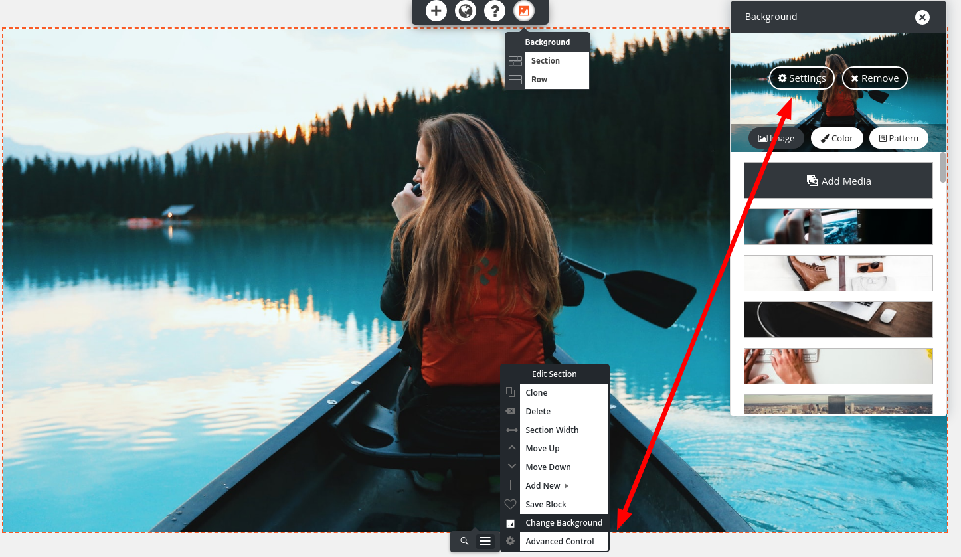961x557 pixels.
Task: Select the hands on keyboard thumbnail
Action: [838, 366]
